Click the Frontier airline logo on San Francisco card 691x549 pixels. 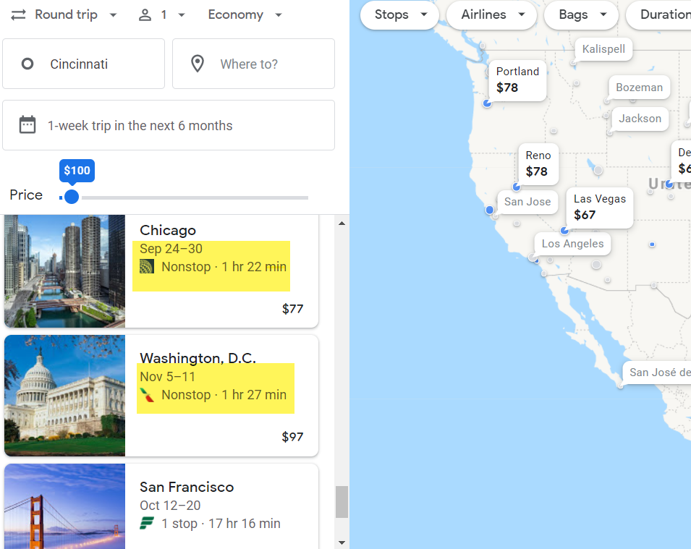147,523
